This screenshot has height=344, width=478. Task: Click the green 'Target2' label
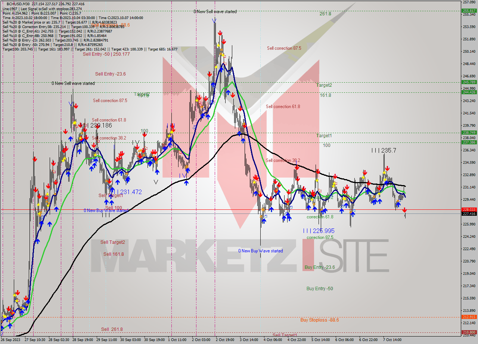coord(324,85)
